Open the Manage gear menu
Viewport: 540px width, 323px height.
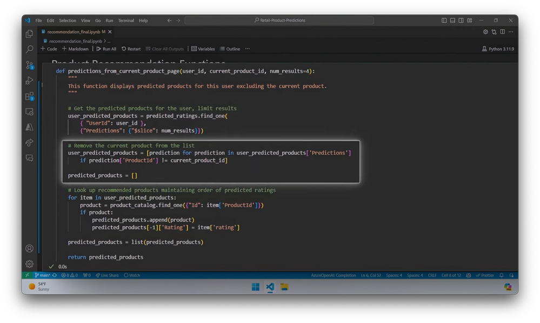[x=29, y=264]
